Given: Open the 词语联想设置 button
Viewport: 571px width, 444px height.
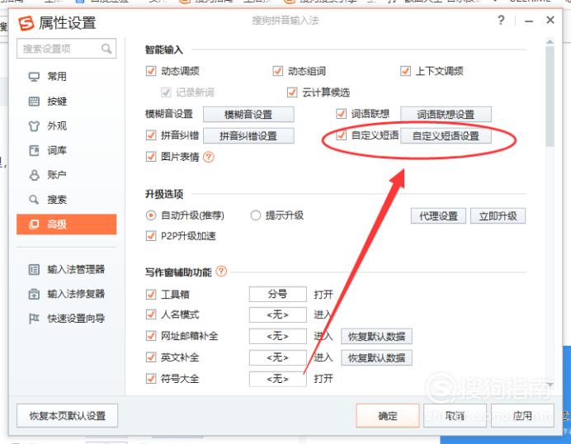Looking at the screenshot, I should 446,115.
